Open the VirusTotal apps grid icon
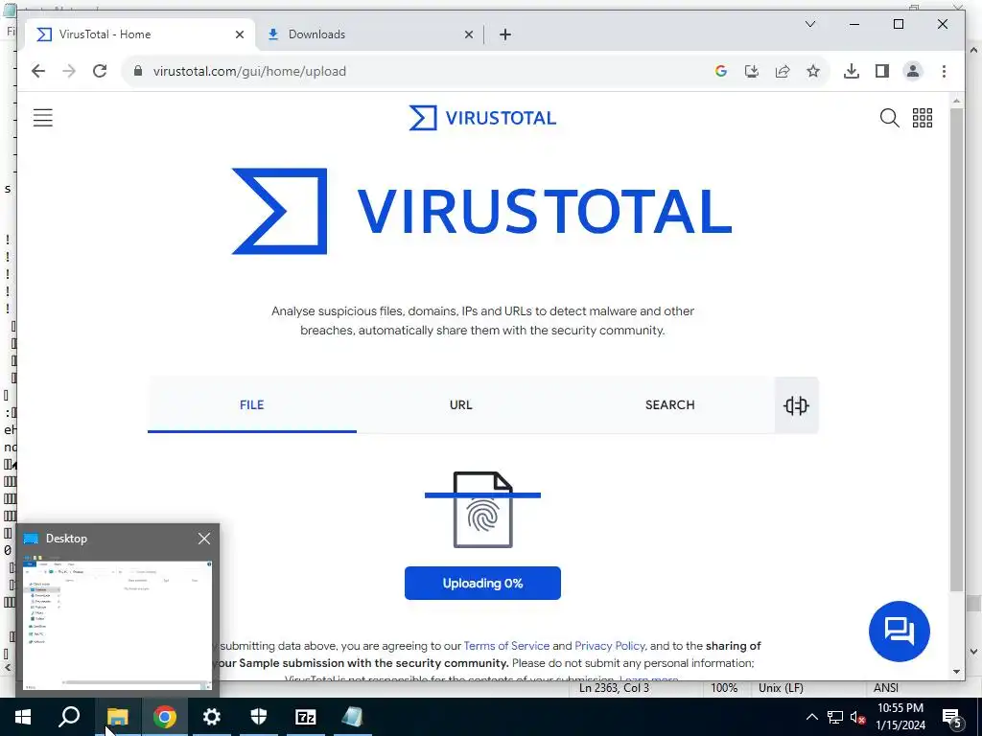 coord(922,118)
